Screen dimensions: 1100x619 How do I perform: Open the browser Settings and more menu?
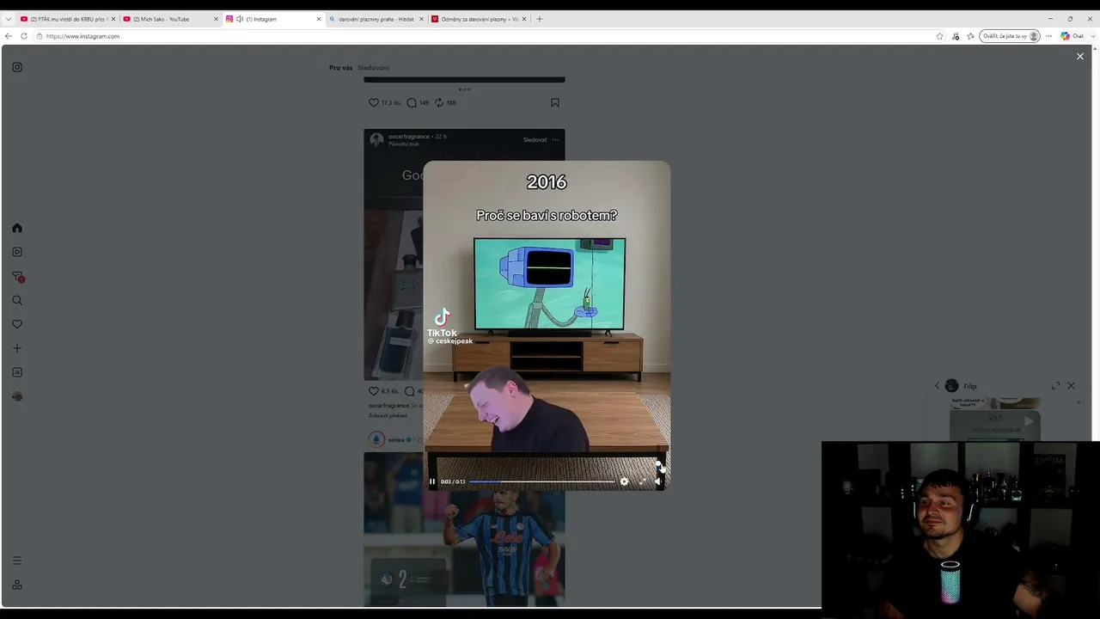pyautogui.click(x=1048, y=36)
